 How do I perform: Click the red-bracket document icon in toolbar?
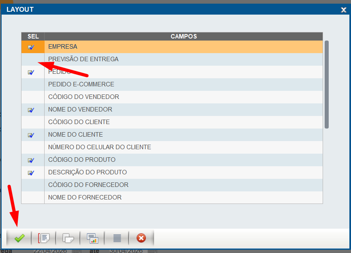tap(43, 238)
